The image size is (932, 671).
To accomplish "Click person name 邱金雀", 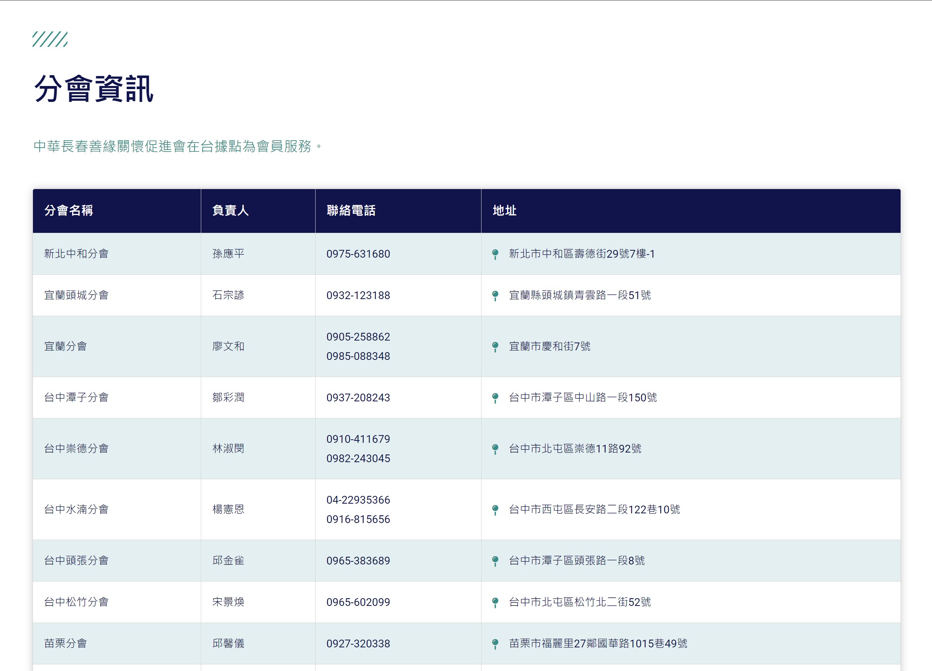I will pyautogui.click(x=228, y=561).
